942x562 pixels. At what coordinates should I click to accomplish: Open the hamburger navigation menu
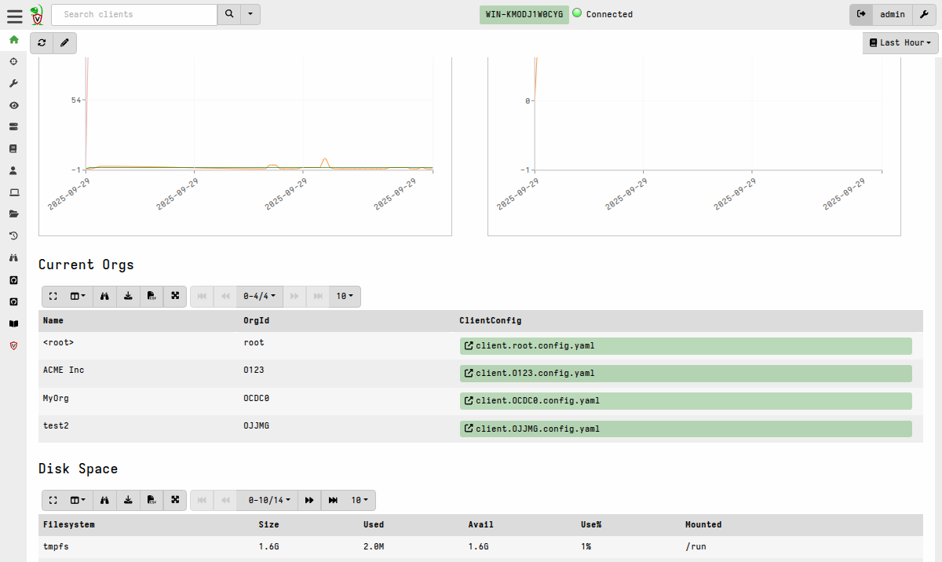point(13,14)
